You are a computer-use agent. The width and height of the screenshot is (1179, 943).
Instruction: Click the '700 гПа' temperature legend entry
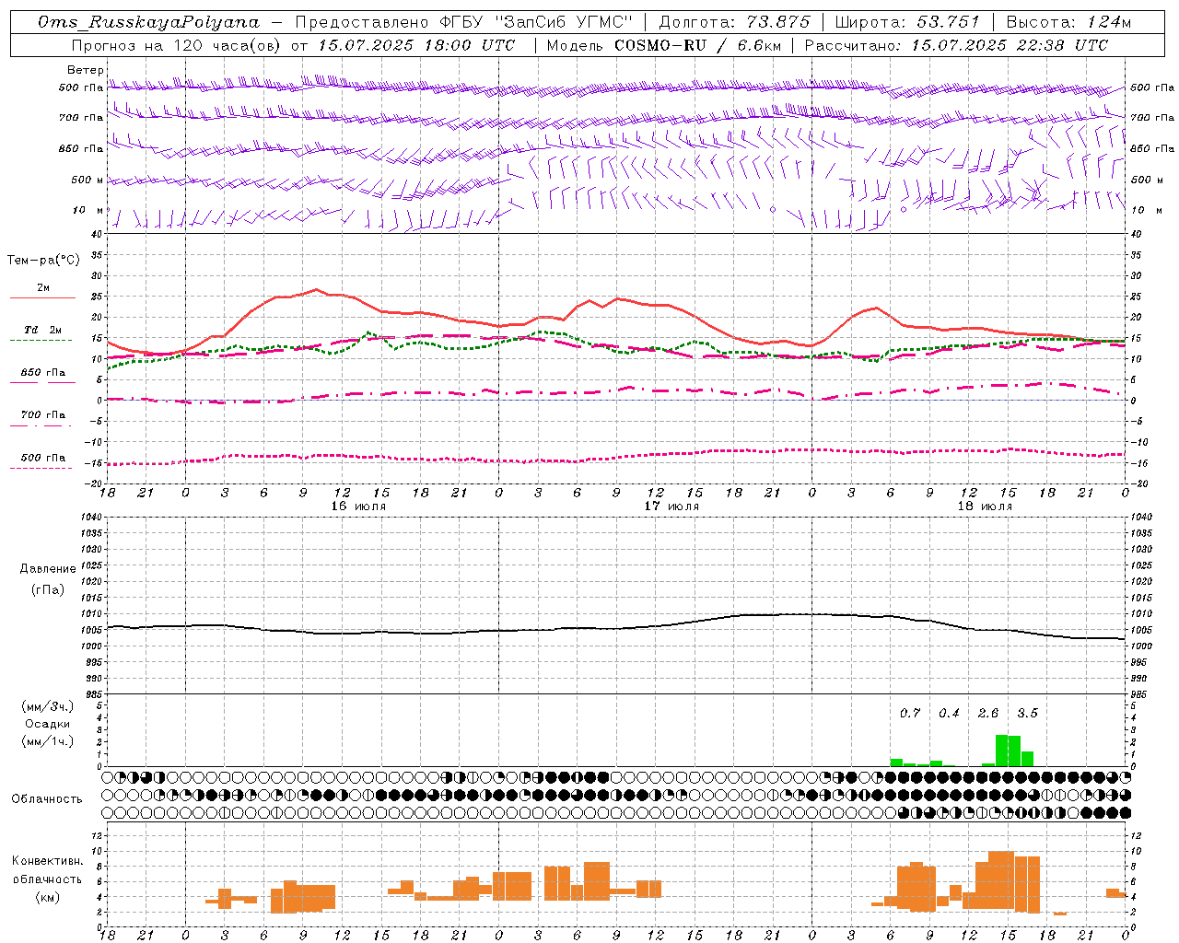(43, 414)
